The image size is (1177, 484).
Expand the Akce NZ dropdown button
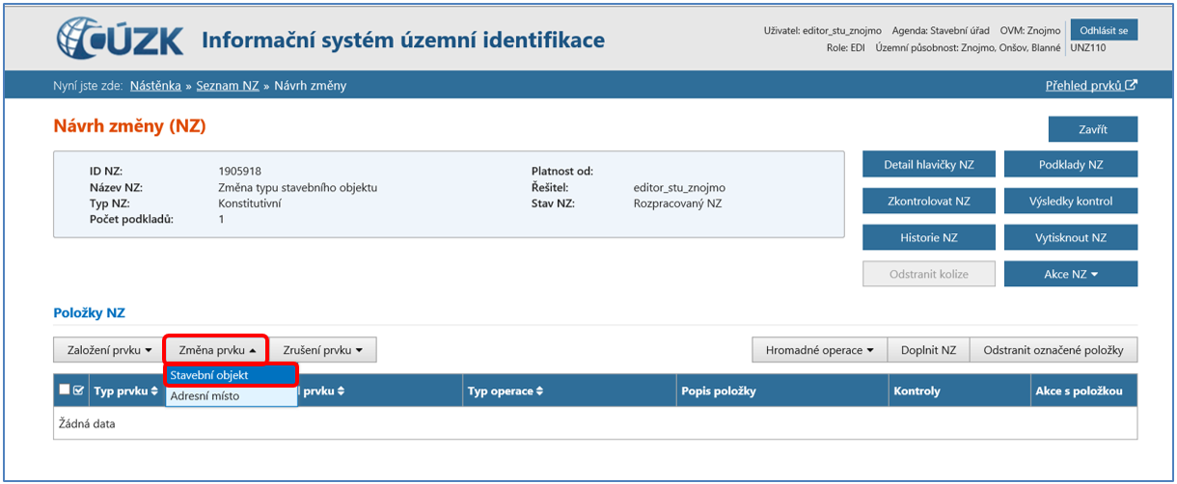(x=1070, y=274)
